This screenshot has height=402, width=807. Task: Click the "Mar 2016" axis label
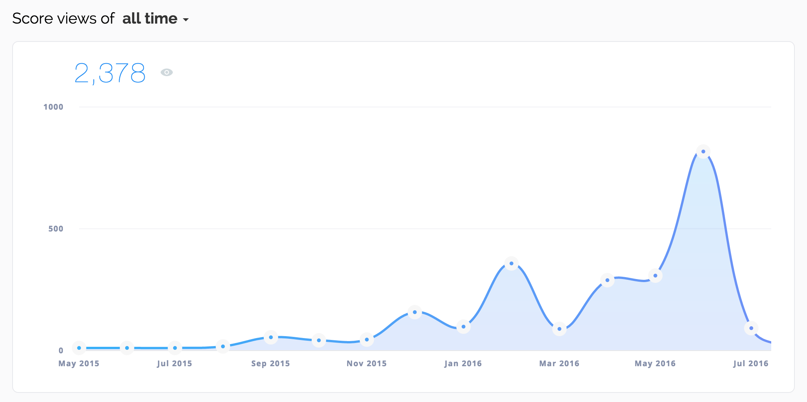point(559,364)
